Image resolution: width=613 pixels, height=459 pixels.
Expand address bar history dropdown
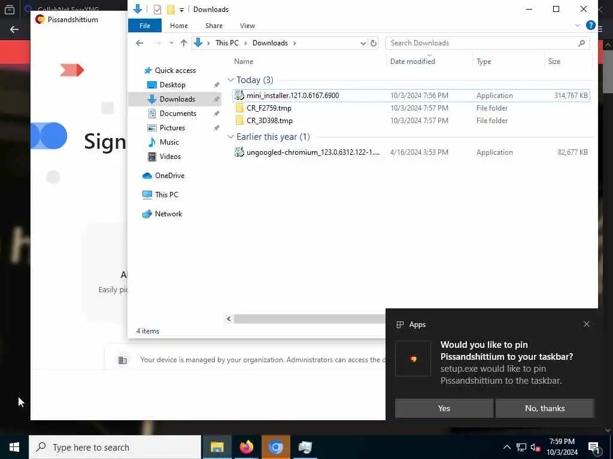point(363,43)
